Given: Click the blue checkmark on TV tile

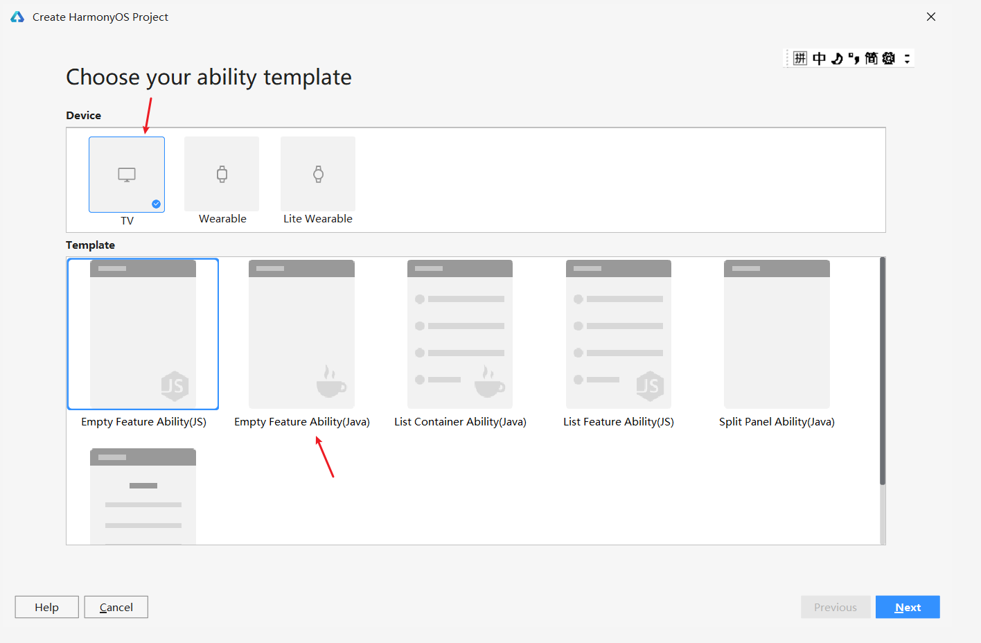Looking at the screenshot, I should [x=156, y=204].
